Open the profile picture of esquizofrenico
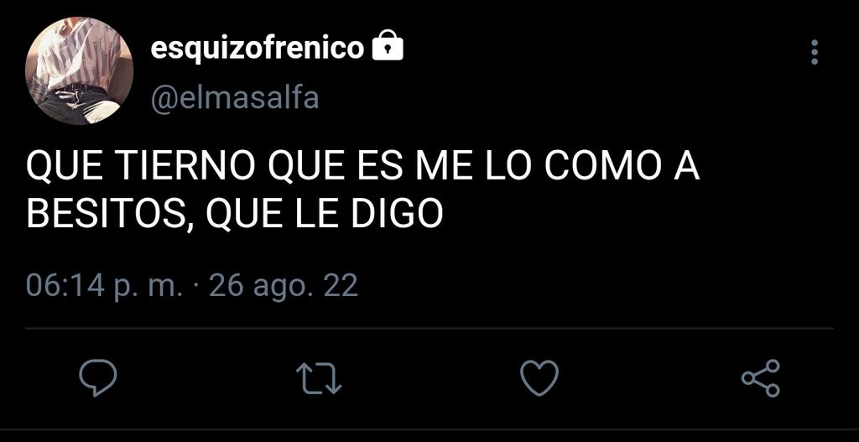Screen dimensions: 859x442 [79, 71]
